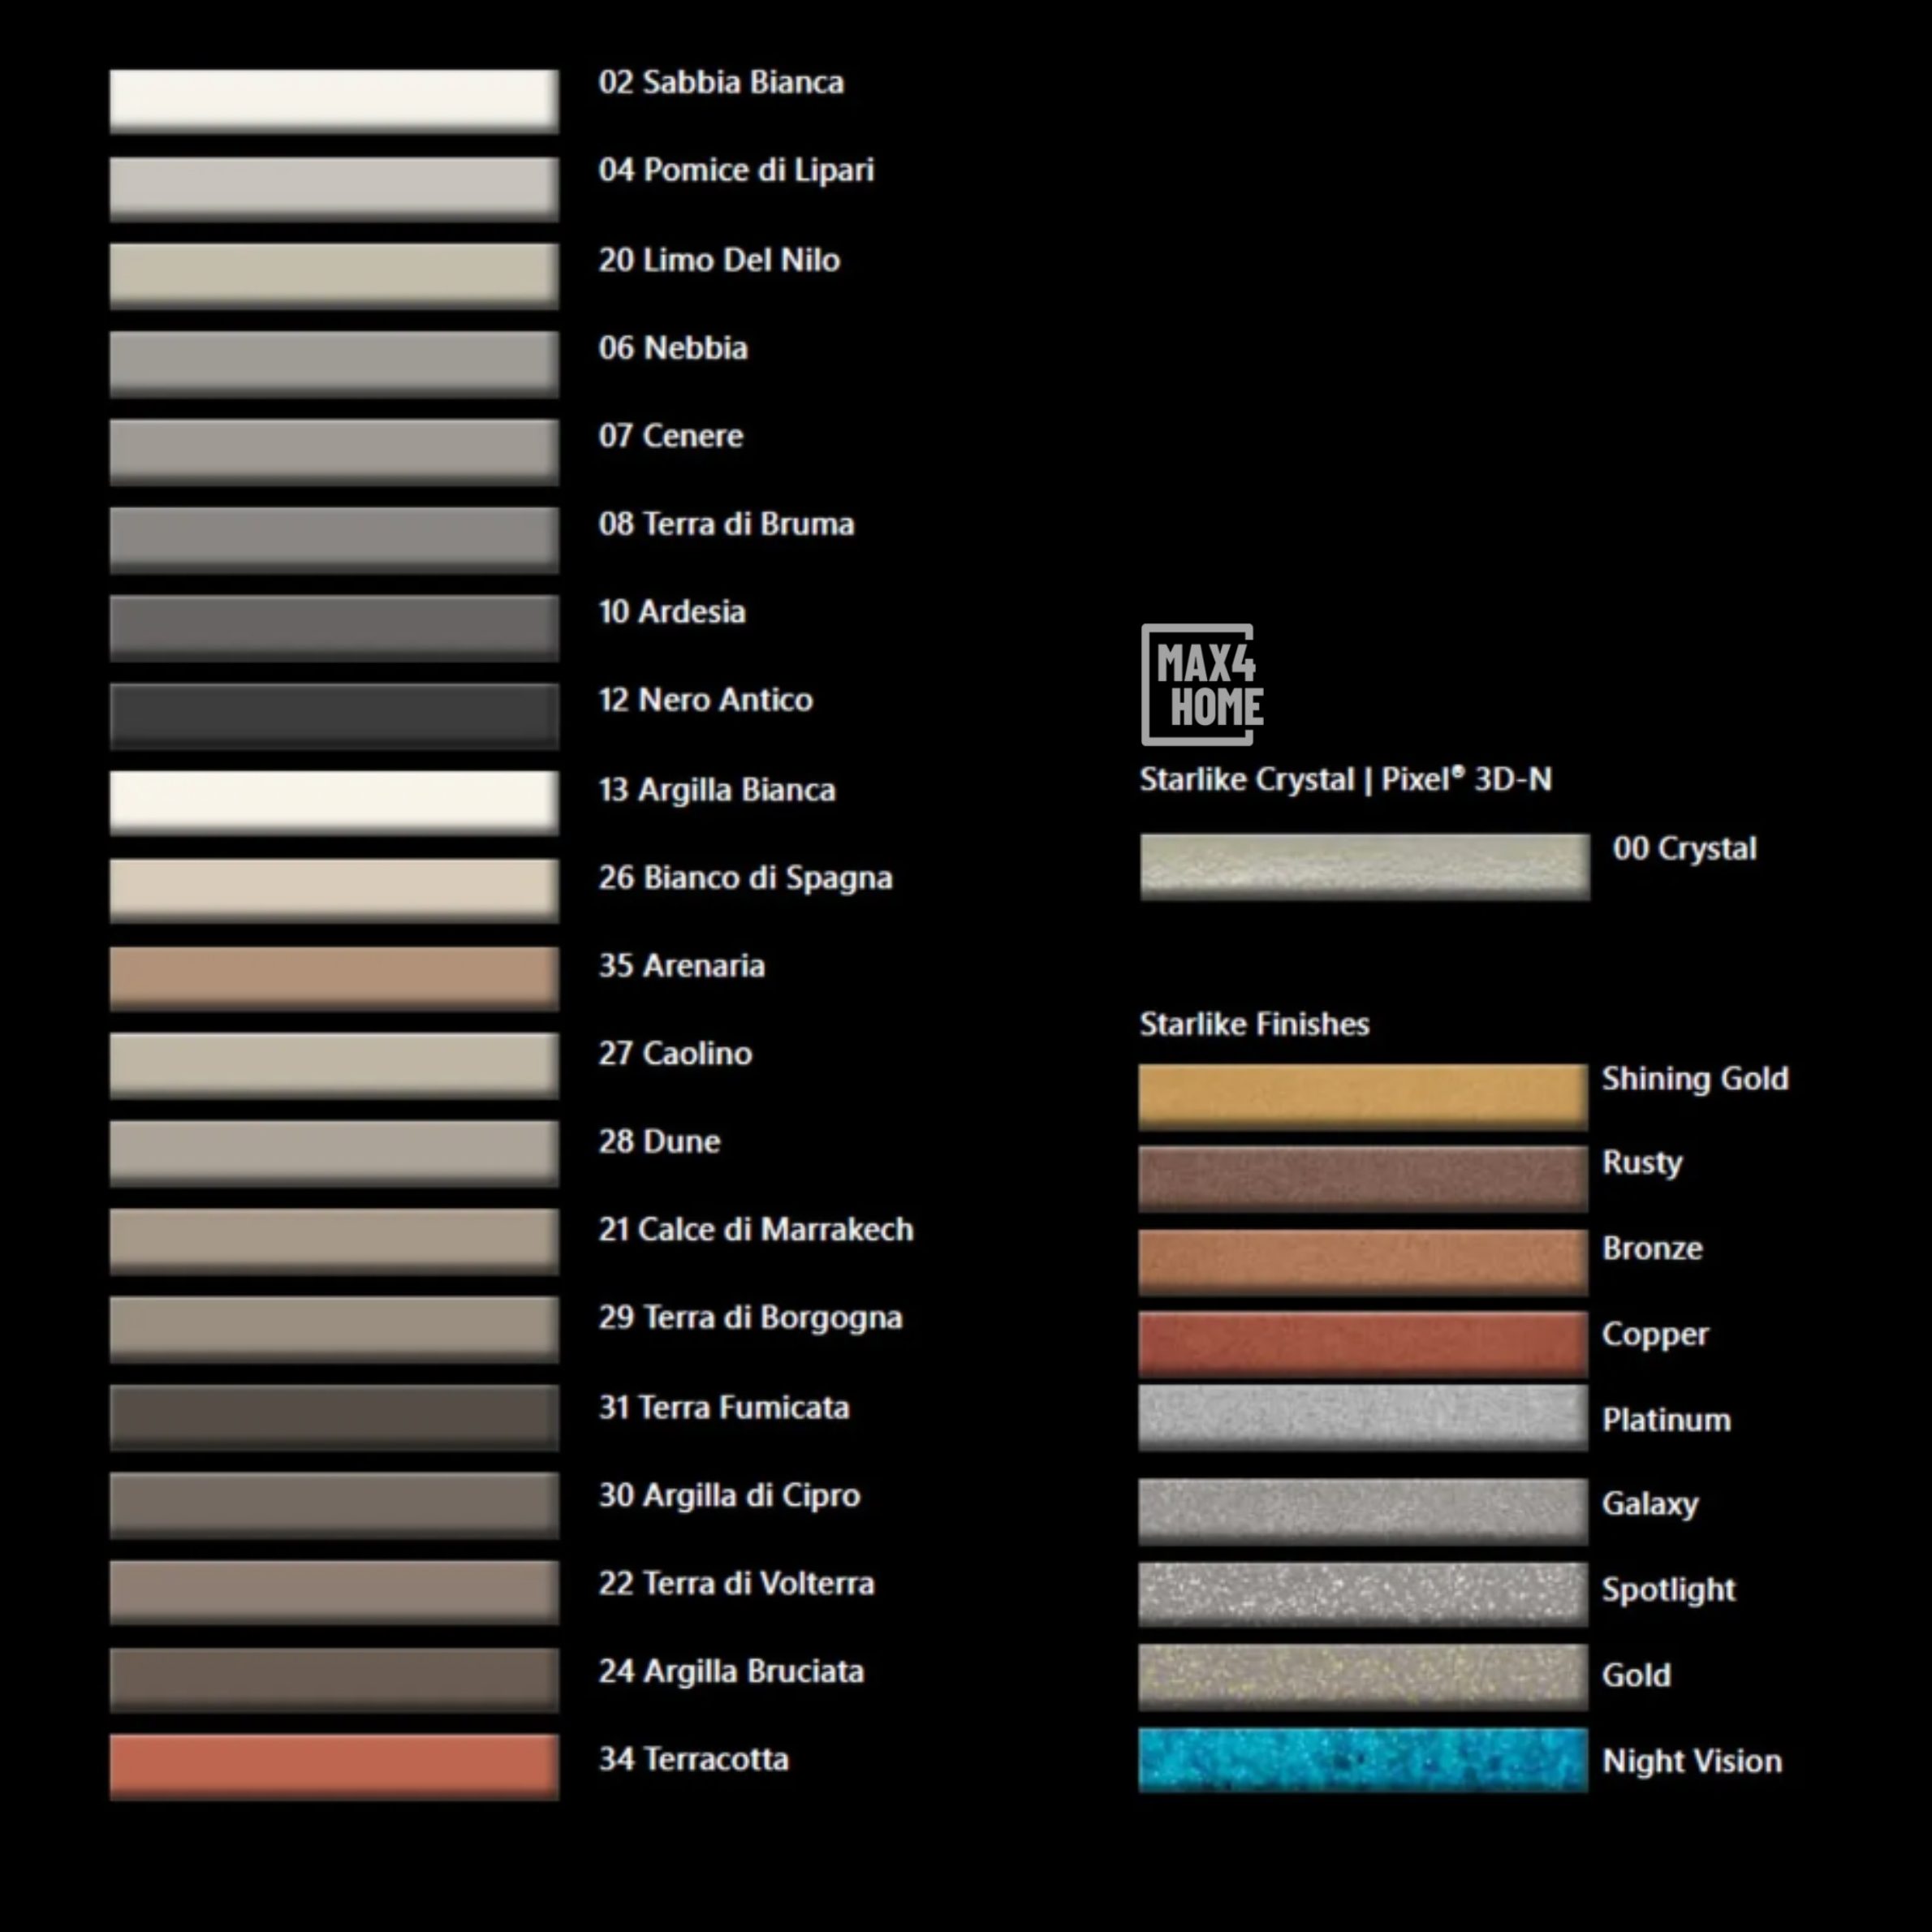Image resolution: width=1932 pixels, height=1932 pixels.
Task: Click the '00 Crystal' label
Action: (1685, 850)
